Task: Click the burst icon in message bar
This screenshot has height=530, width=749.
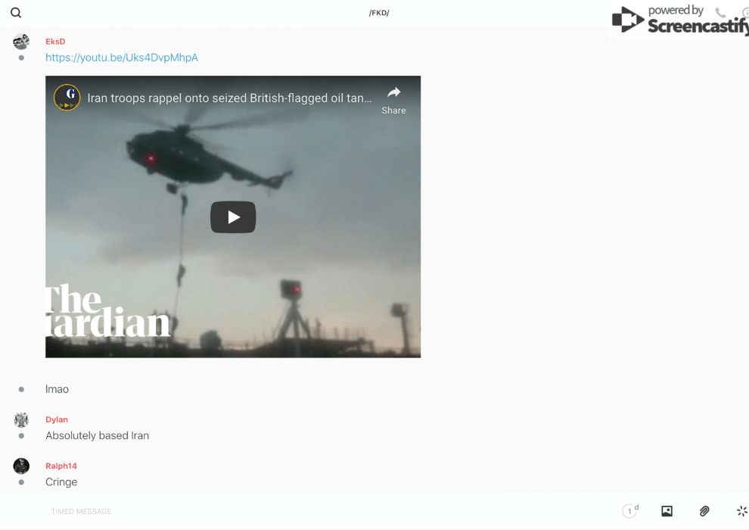Action: coord(741,511)
